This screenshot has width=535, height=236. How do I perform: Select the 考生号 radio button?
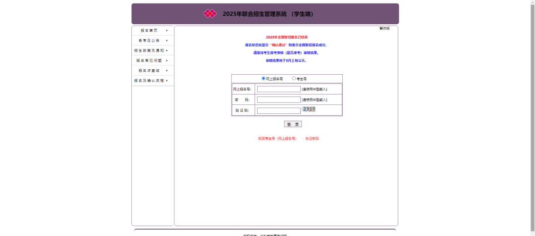[x=294, y=78]
